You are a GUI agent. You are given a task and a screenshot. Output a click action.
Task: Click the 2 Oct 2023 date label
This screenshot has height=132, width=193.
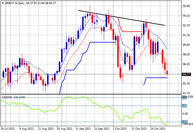tap(120, 129)
